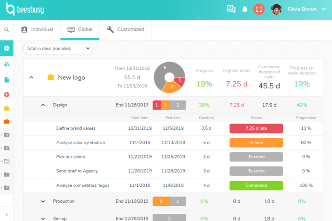Click the New logo yellow briefcase icon

coord(51,77)
